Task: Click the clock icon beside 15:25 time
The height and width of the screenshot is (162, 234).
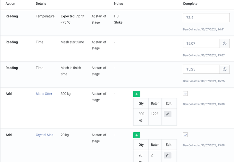Action: pos(224,69)
